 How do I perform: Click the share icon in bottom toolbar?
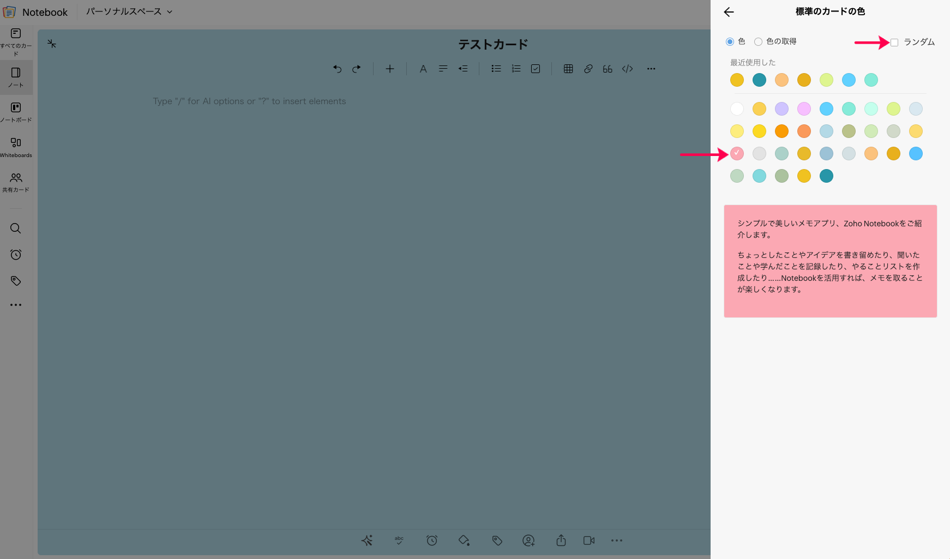click(561, 540)
